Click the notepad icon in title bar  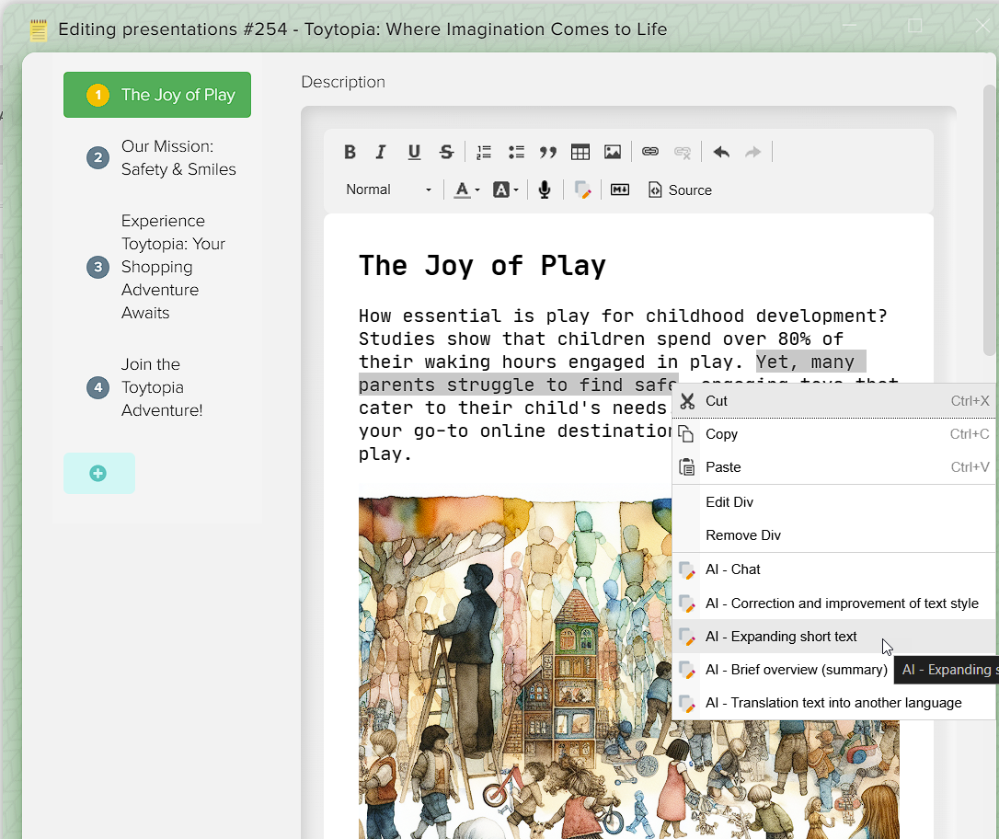coord(39,30)
